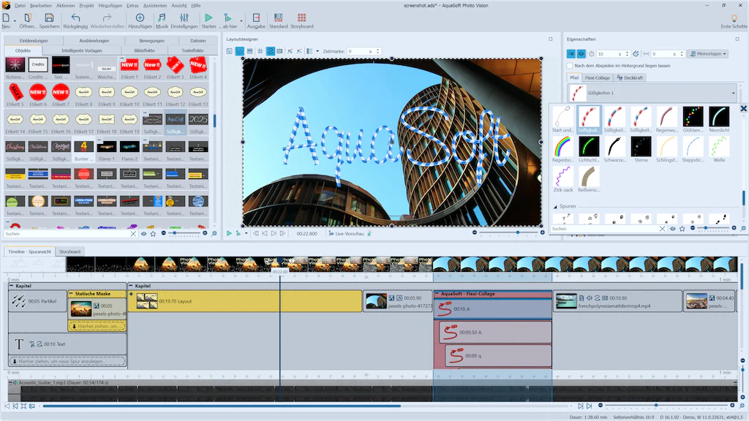Viewport: 749px width, 421px height.
Task: Select the frenchpolynesiamattdevirmp4.mp4 video clip
Action: [617, 301]
